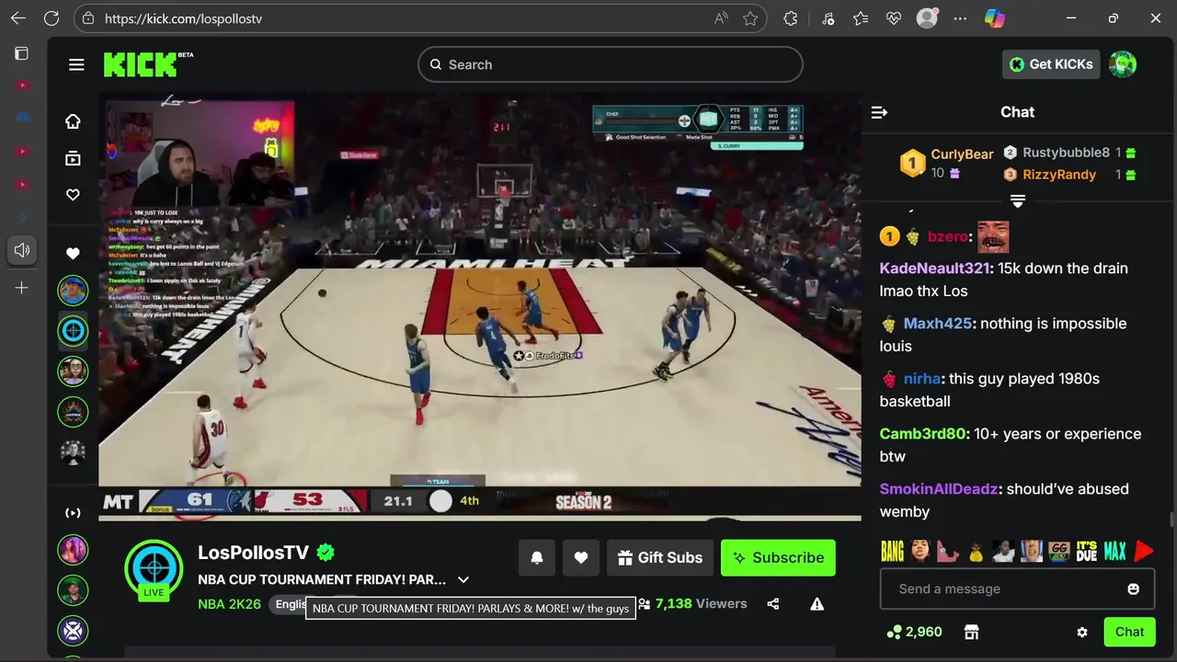Report the stream using warning icon
The image size is (1177, 662).
pyautogui.click(x=817, y=604)
